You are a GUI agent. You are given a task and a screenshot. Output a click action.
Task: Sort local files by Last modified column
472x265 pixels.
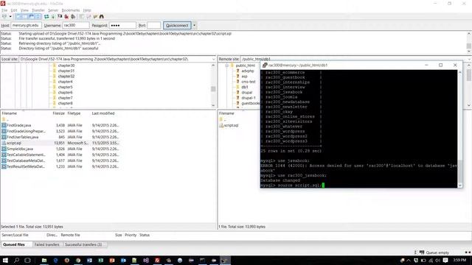coord(103,113)
